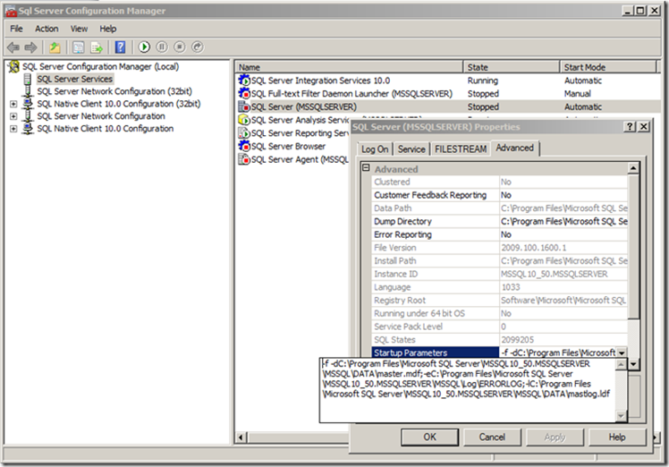Click the Forward arrow toolbar icon
Screen dimensions: 669x467
(30, 47)
